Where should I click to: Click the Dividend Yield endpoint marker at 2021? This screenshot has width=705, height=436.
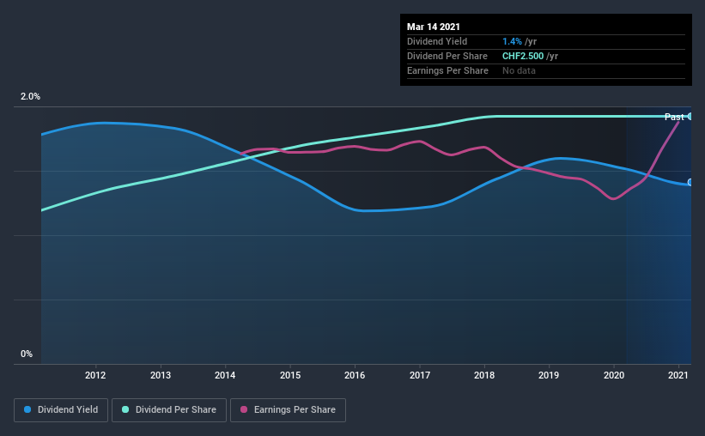690,183
